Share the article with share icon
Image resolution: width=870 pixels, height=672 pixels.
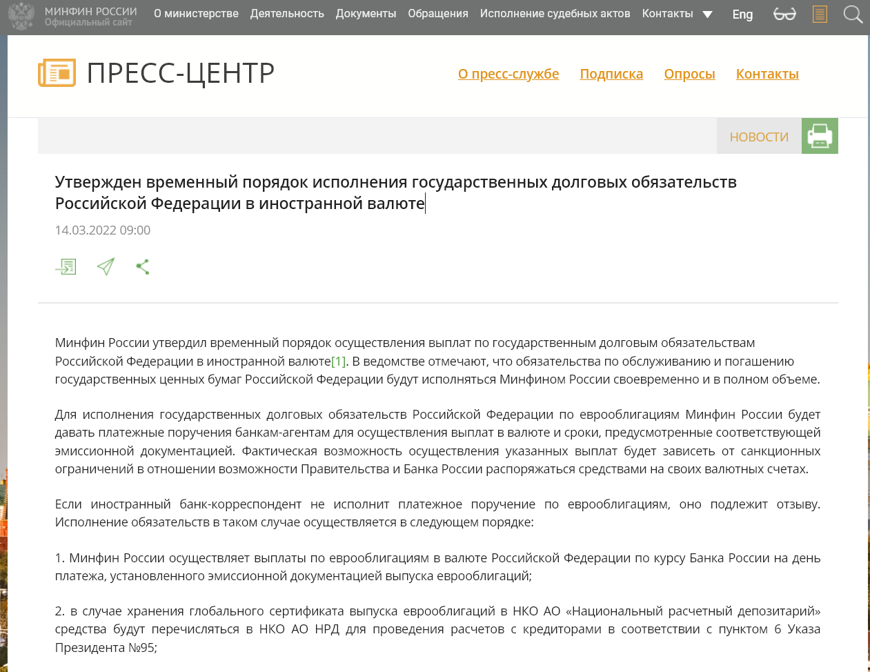pyautogui.click(x=143, y=266)
